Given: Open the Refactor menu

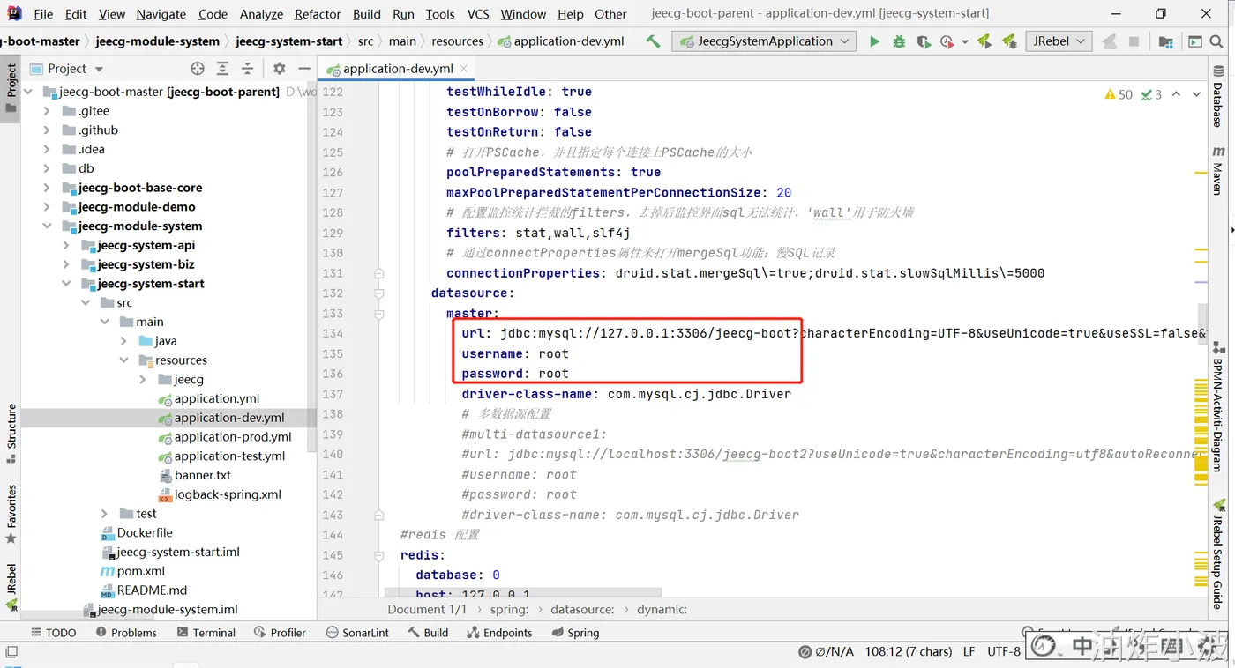Looking at the screenshot, I should tap(318, 14).
